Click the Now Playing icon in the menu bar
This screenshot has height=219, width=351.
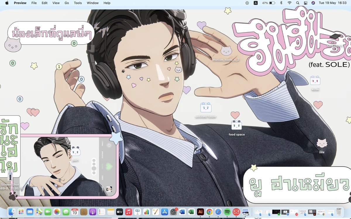247,3
